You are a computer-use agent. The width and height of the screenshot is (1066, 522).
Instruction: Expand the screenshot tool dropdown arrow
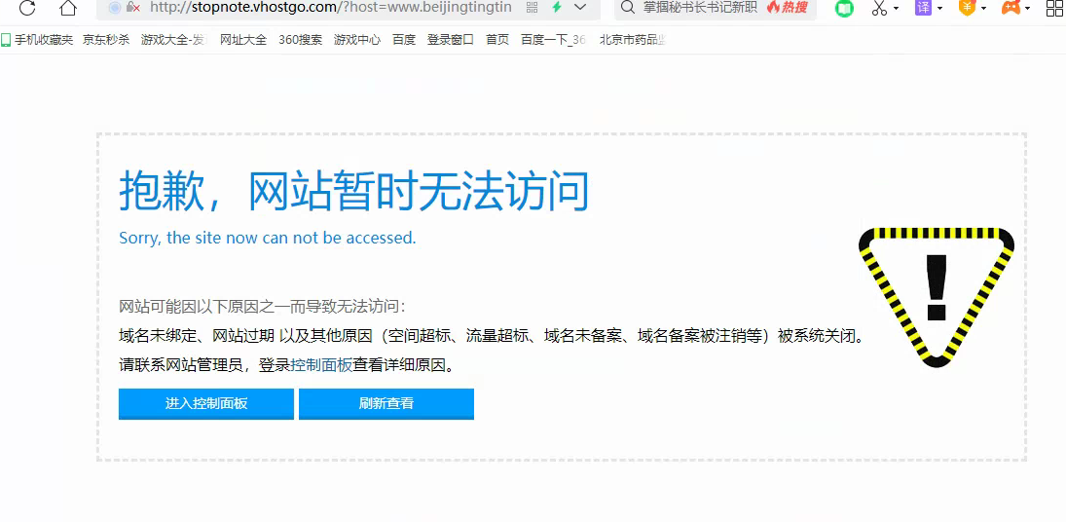897,9
